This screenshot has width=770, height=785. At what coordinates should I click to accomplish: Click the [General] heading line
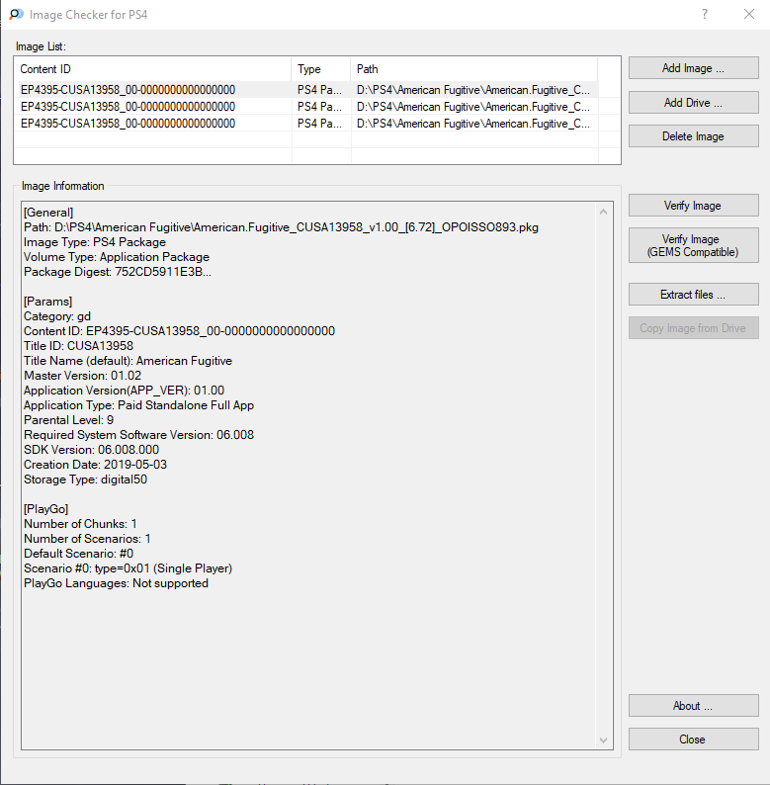tap(48, 213)
